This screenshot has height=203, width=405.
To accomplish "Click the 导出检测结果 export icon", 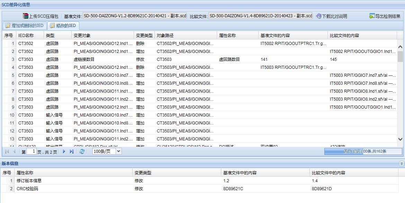I will tap(372, 16).
